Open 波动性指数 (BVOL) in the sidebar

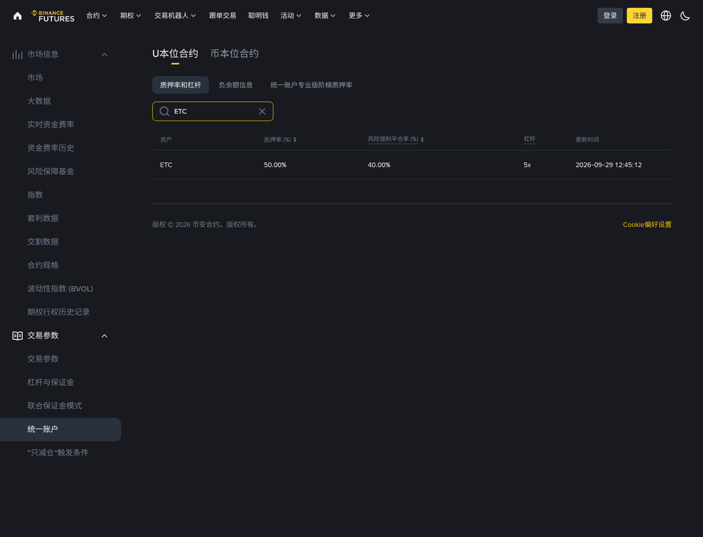(60, 289)
